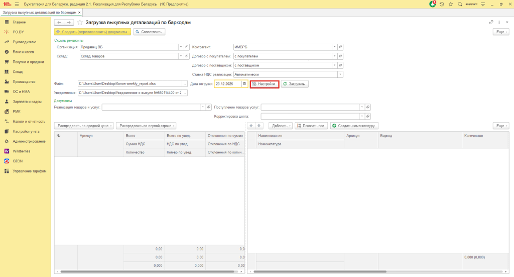Expand the Организация dropdown list
The height and width of the screenshot is (277, 514).
pyautogui.click(x=180, y=47)
